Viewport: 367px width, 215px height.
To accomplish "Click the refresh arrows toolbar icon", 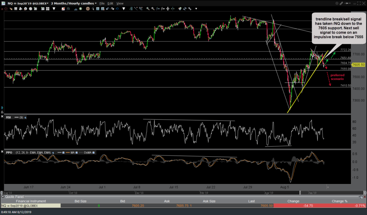I will [185, 9].
